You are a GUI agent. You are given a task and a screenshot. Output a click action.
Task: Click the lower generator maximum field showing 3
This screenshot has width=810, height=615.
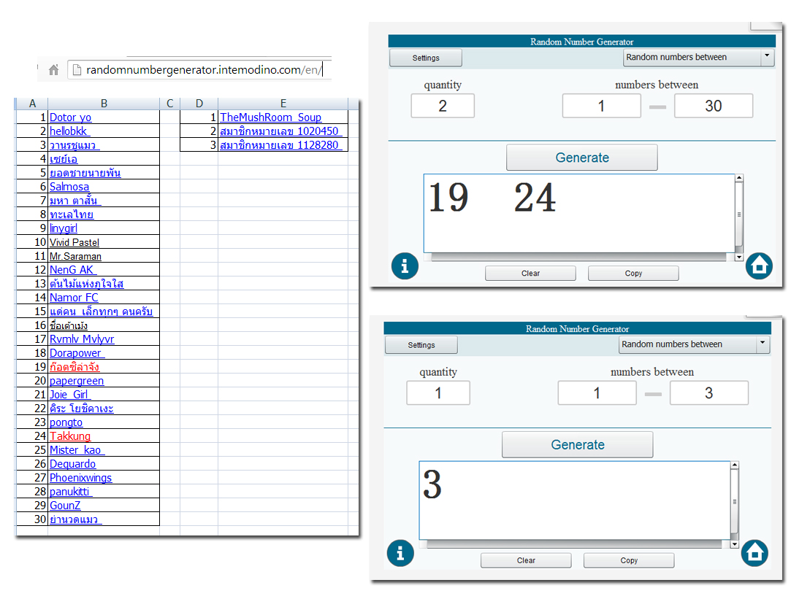(x=708, y=393)
